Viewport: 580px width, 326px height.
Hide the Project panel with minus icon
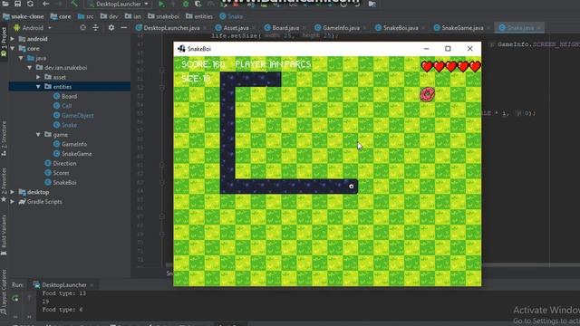click(x=123, y=28)
